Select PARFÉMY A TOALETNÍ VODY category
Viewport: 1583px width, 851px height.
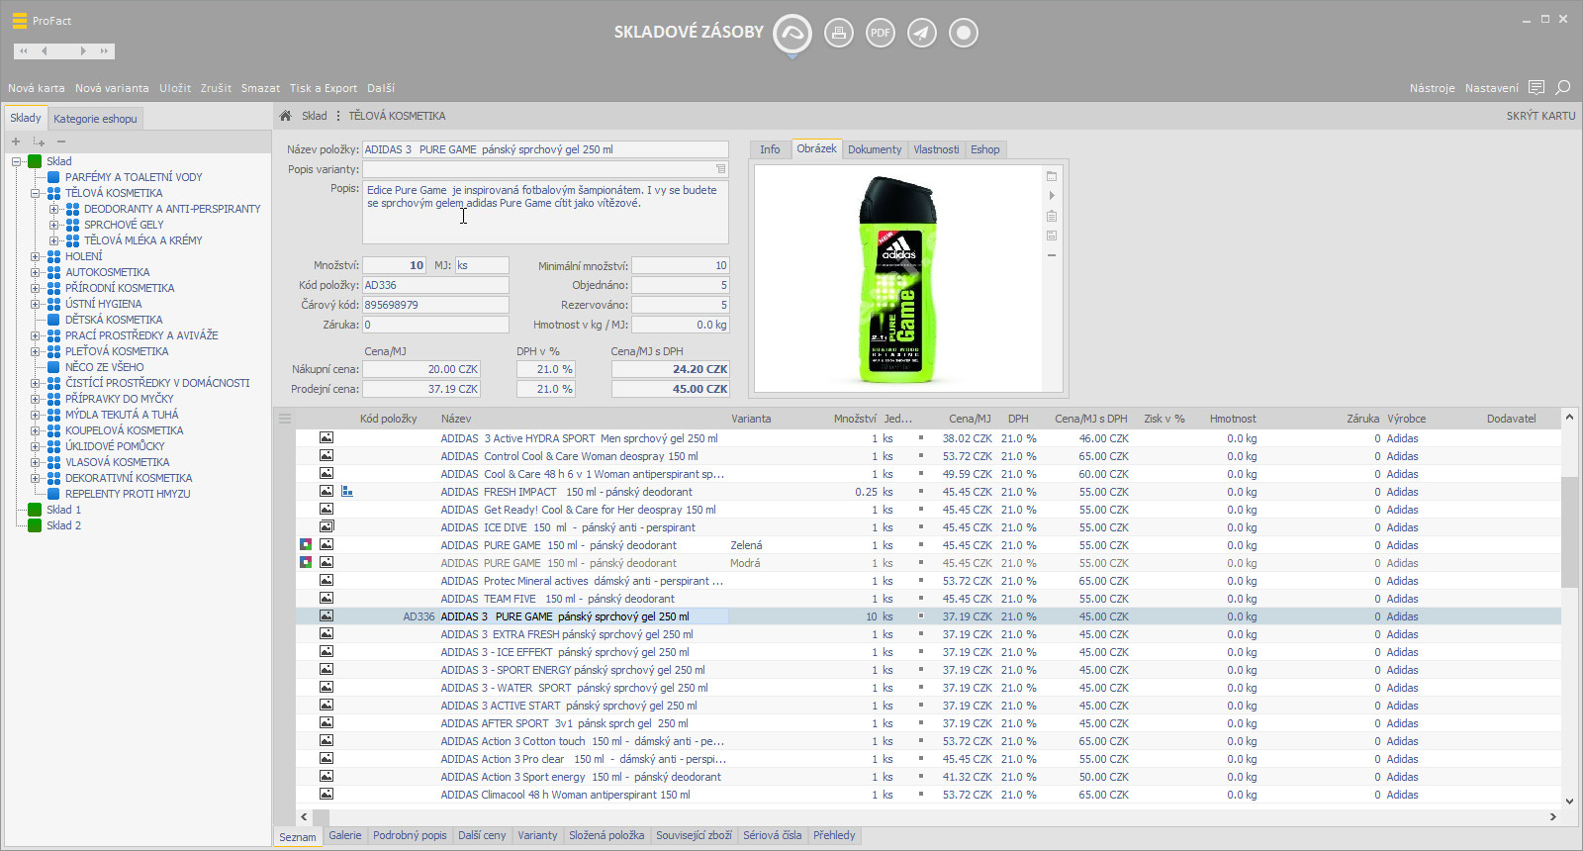[x=134, y=177]
